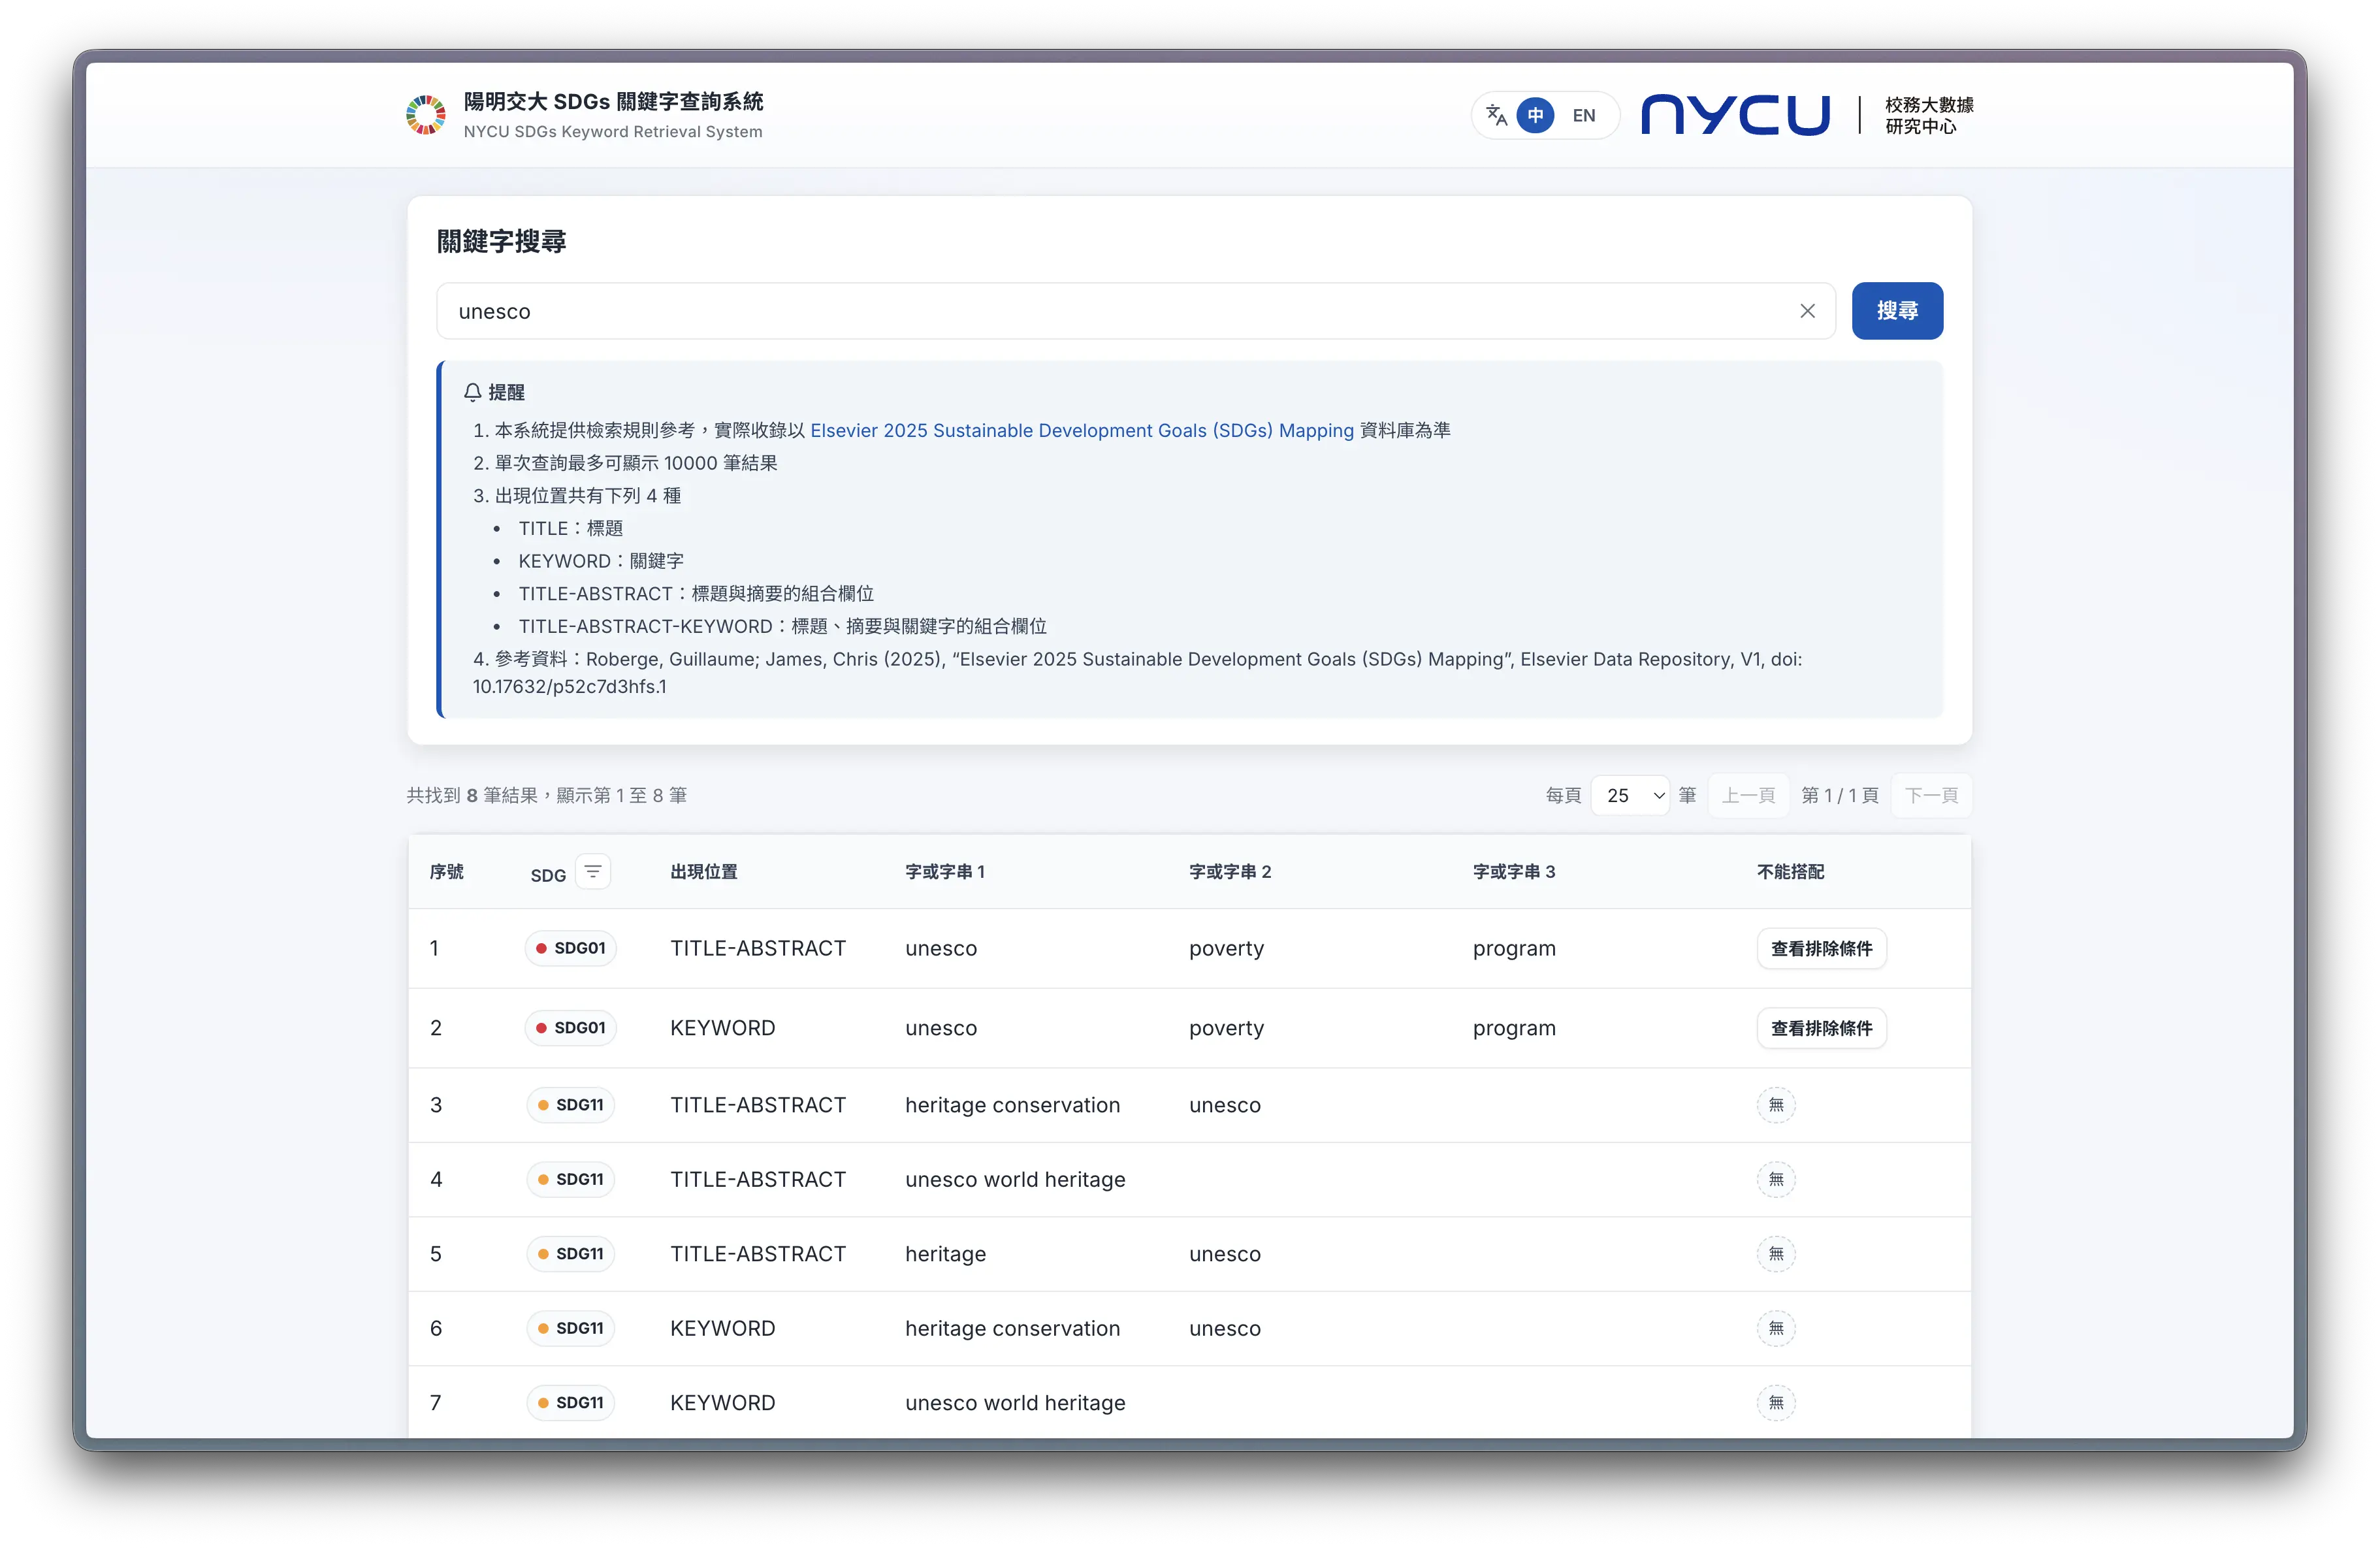Click the 字或字串 3 column header
This screenshot has height=1548, width=2380.
(1514, 872)
